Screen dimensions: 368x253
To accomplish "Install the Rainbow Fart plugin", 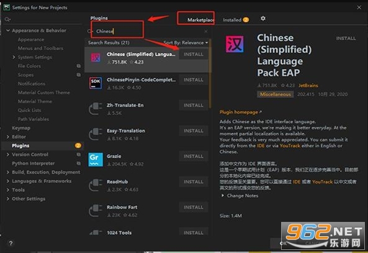I will click(194, 208).
